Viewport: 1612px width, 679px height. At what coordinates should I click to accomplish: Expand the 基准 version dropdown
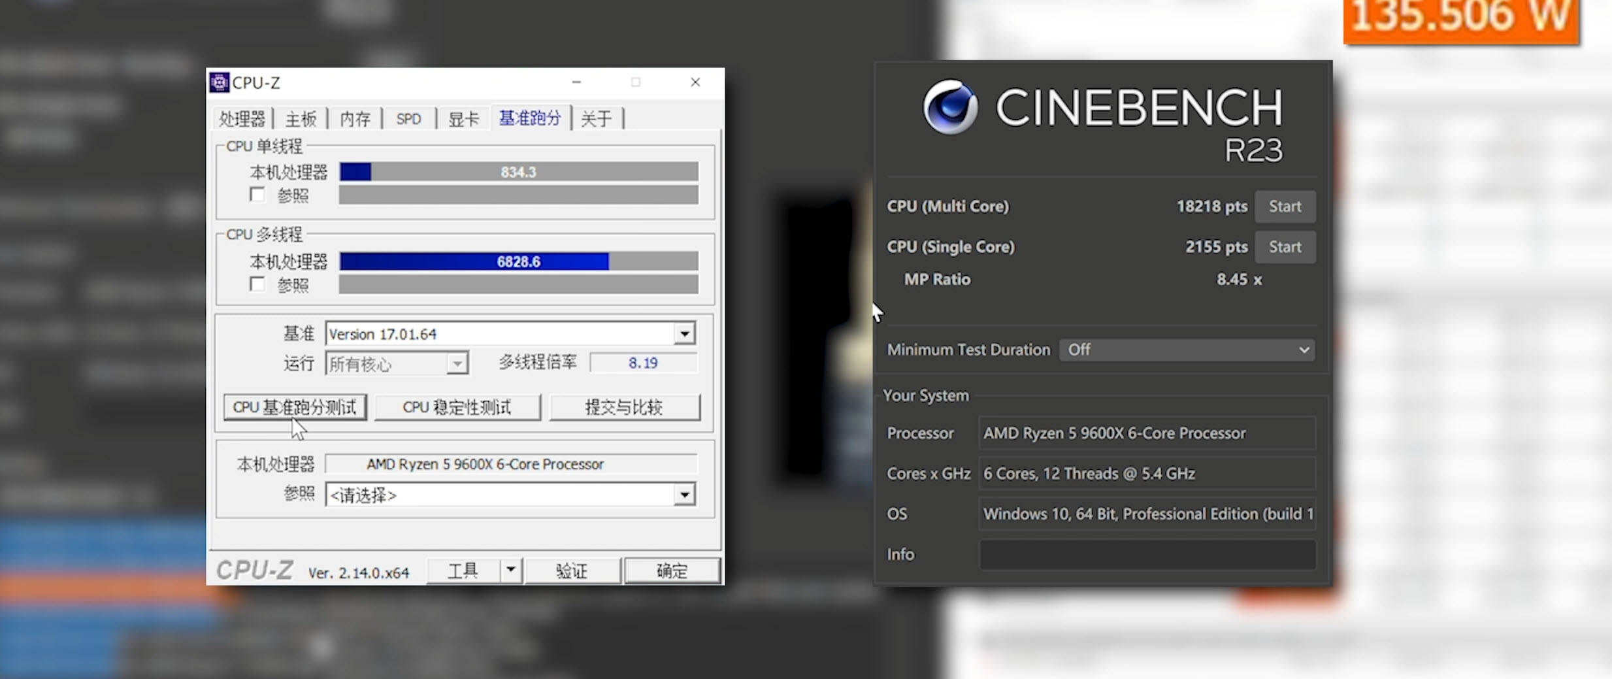[x=684, y=334]
